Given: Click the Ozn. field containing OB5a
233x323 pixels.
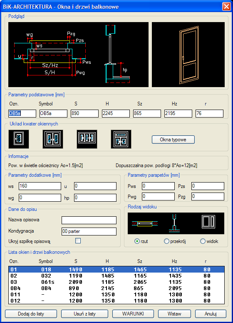Looking at the screenshot, I should click(22, 113).
